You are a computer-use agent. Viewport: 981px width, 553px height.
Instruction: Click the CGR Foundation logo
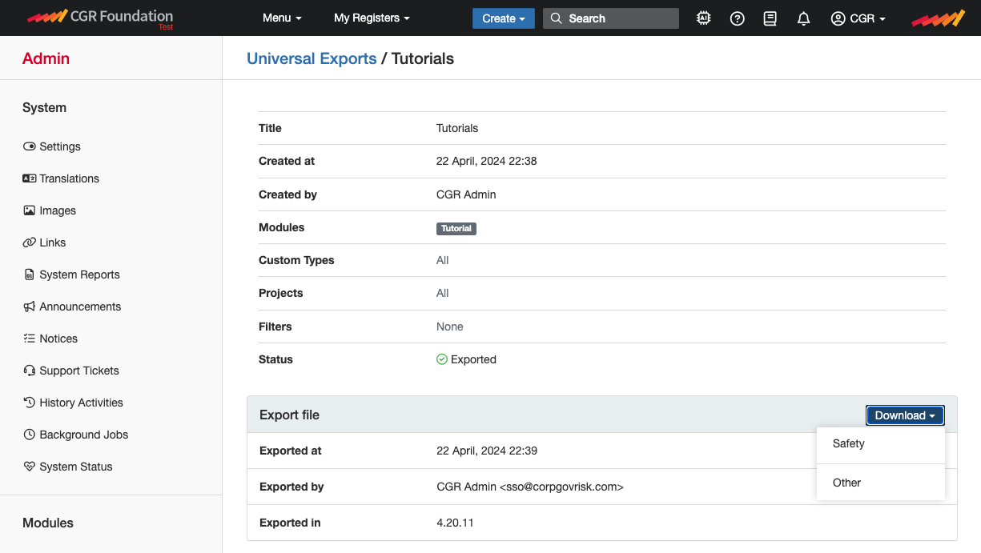tap(100, 18)
